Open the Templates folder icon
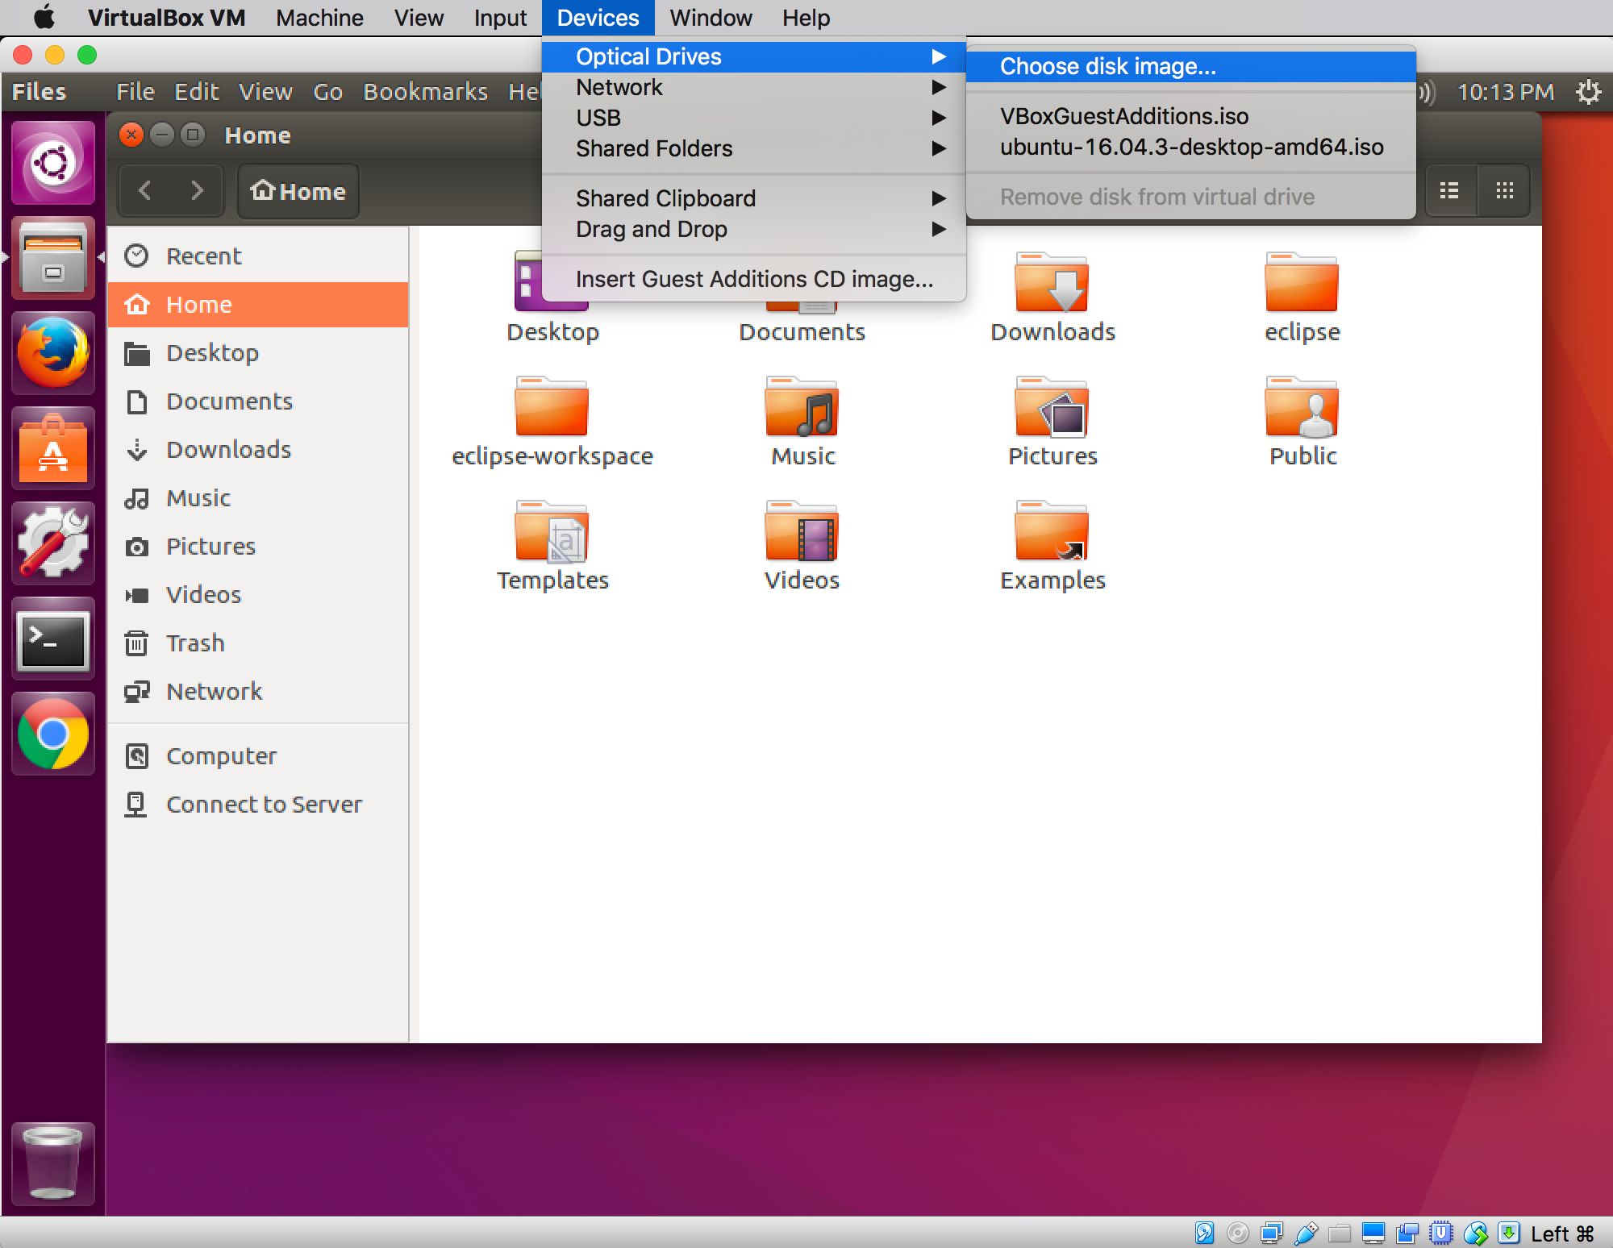 click(x=552, y=531)
